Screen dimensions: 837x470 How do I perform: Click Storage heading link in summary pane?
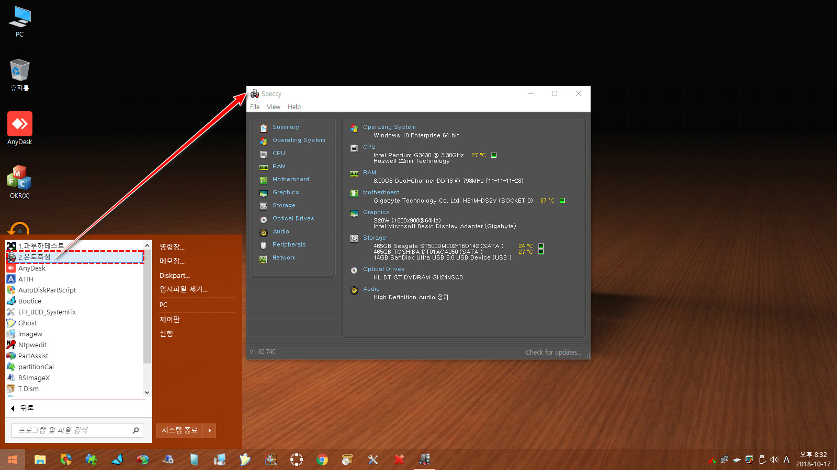click(x=375, y=238)
